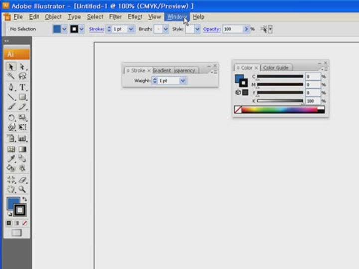Collapse the toolbox using double-arrow grip
The width and height of the screenshot is (359, 269).
click(x=7, y=41)
